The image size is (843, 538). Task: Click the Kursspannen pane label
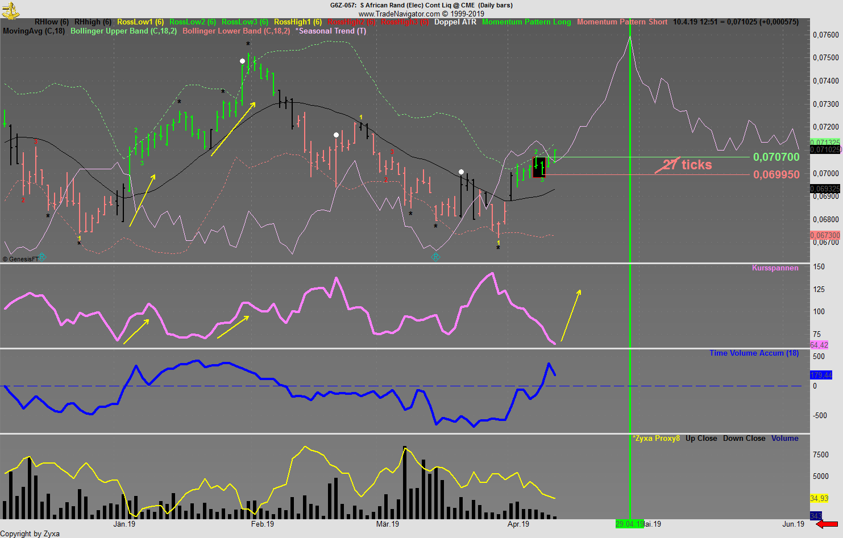(x=775, y=268)
